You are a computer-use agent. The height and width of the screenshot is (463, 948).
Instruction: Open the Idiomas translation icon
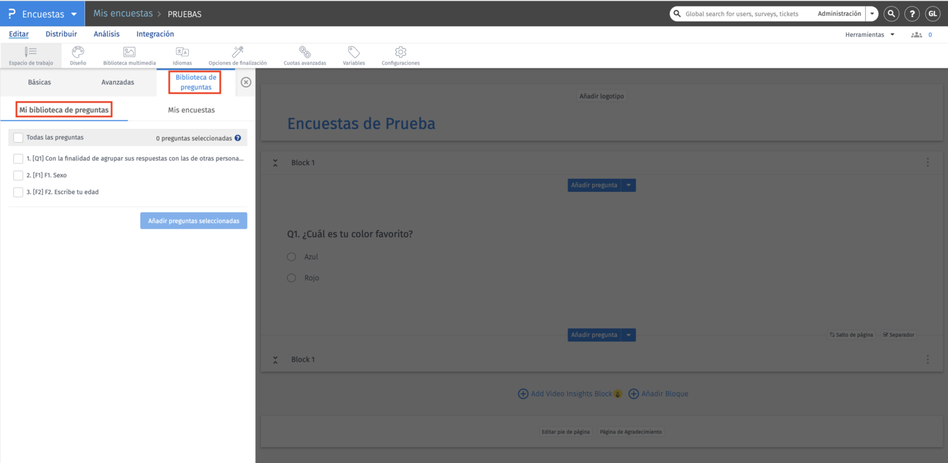(x=182, y=51)
